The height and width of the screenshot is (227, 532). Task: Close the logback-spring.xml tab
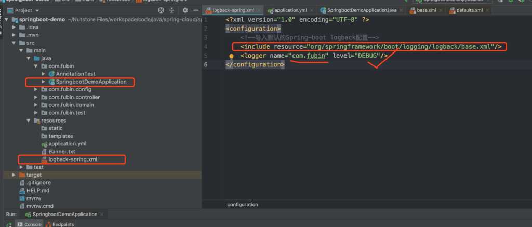[x=259, y=10]
